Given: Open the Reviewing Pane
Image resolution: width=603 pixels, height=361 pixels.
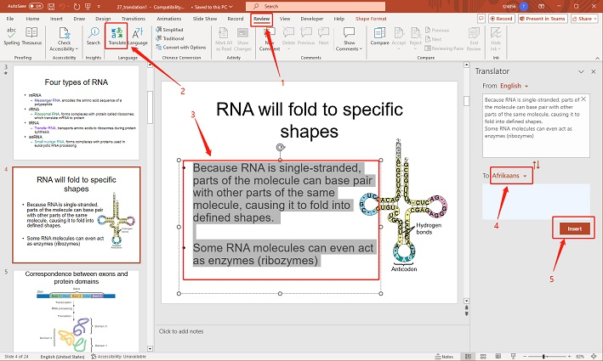Looking at the screenshot, I should click(x=444, y=48).
